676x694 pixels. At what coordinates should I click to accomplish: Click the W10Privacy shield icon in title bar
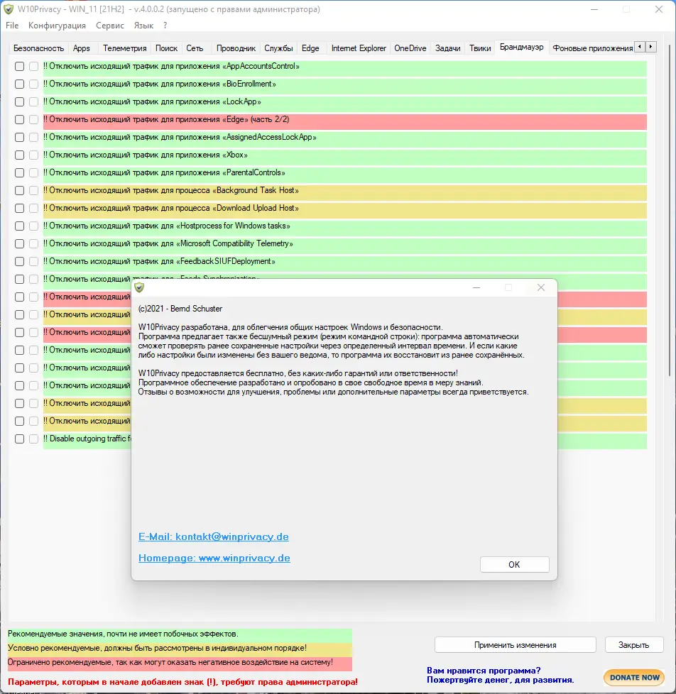pyautogui.click(x=9, y=9)
